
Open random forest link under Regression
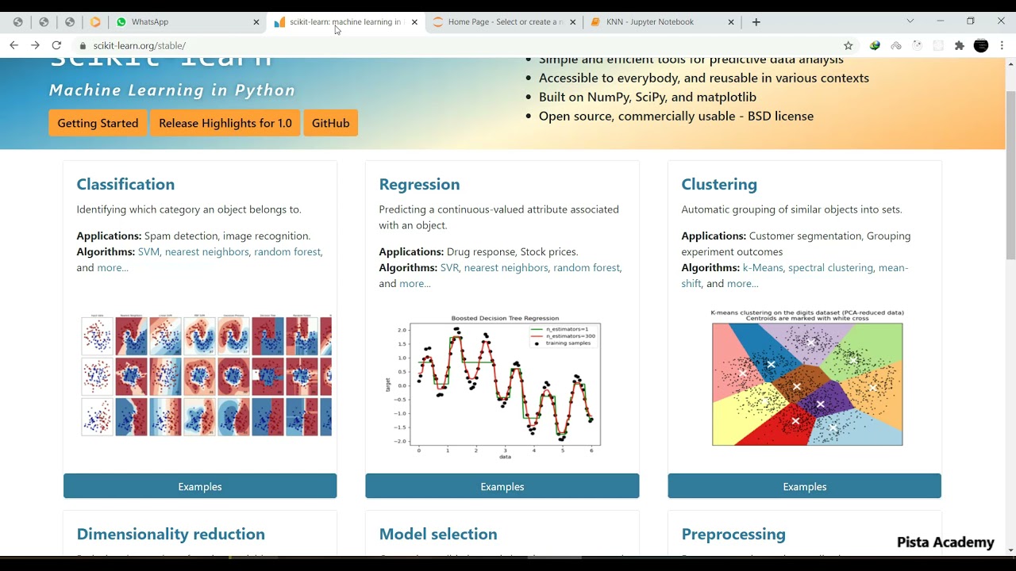tap(587, 267)
